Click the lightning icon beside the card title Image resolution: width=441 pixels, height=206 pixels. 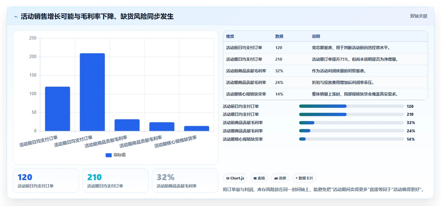coord(16,17)
